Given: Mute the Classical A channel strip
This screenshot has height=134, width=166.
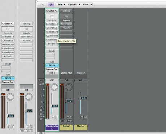Looking at the screenshot, I should (53, 117).
